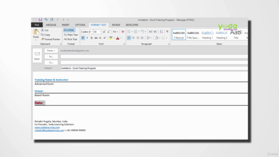Open the Calibri font name dropdown
279x157 pixels.
click(x=92, y=32)
